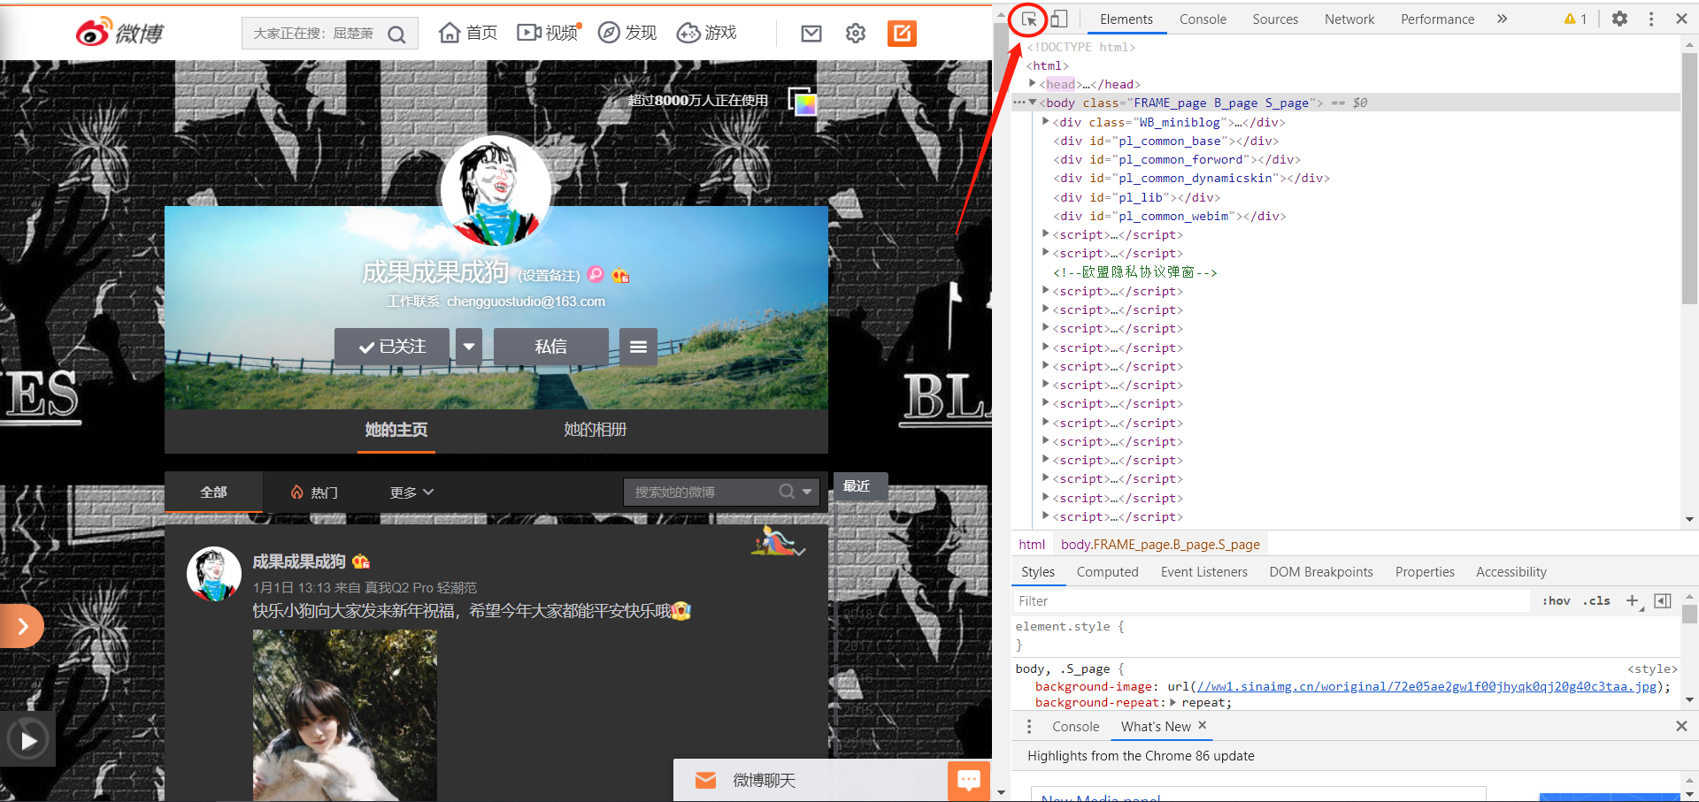1699x802 pixels.
Task: Select the 热门 hot posts filter
Action: (314, 492)
